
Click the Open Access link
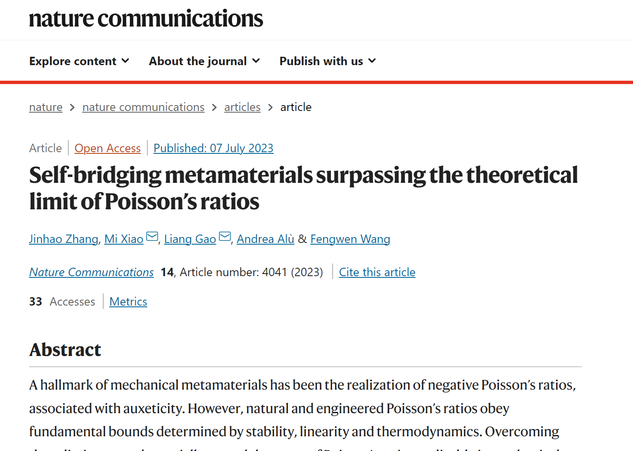(x=108, y=148)
